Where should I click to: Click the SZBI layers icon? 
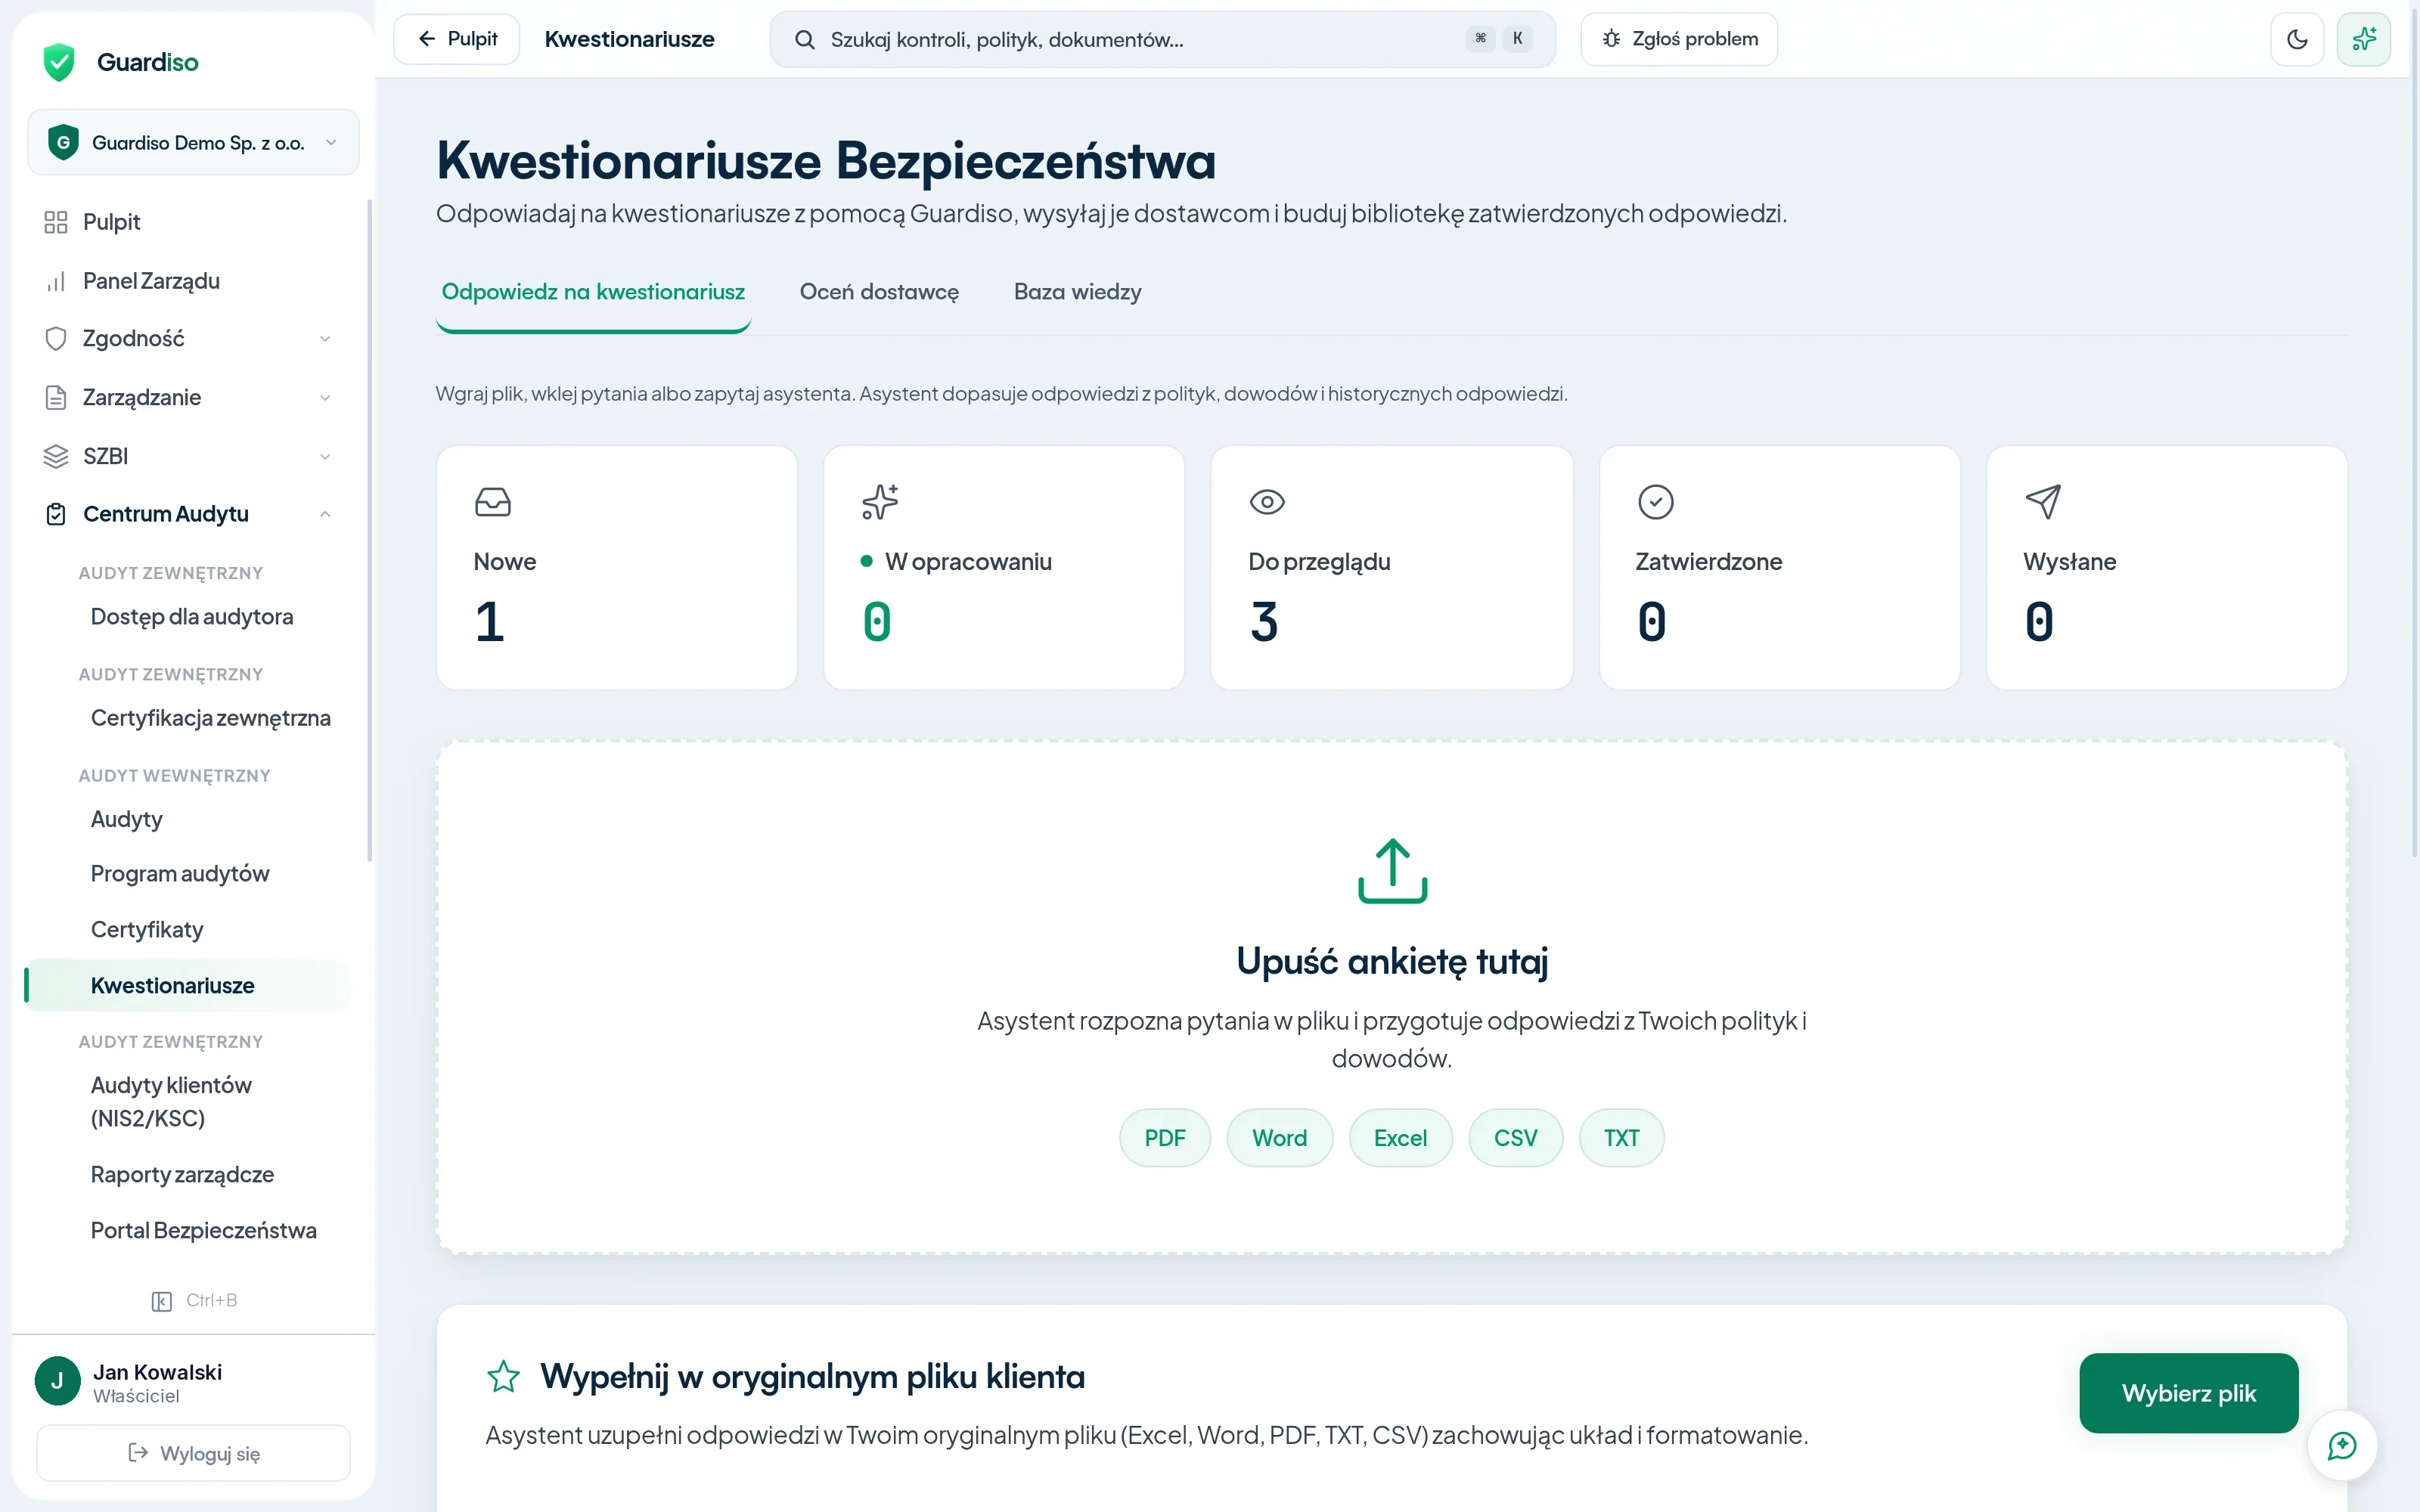pos(56,456)
